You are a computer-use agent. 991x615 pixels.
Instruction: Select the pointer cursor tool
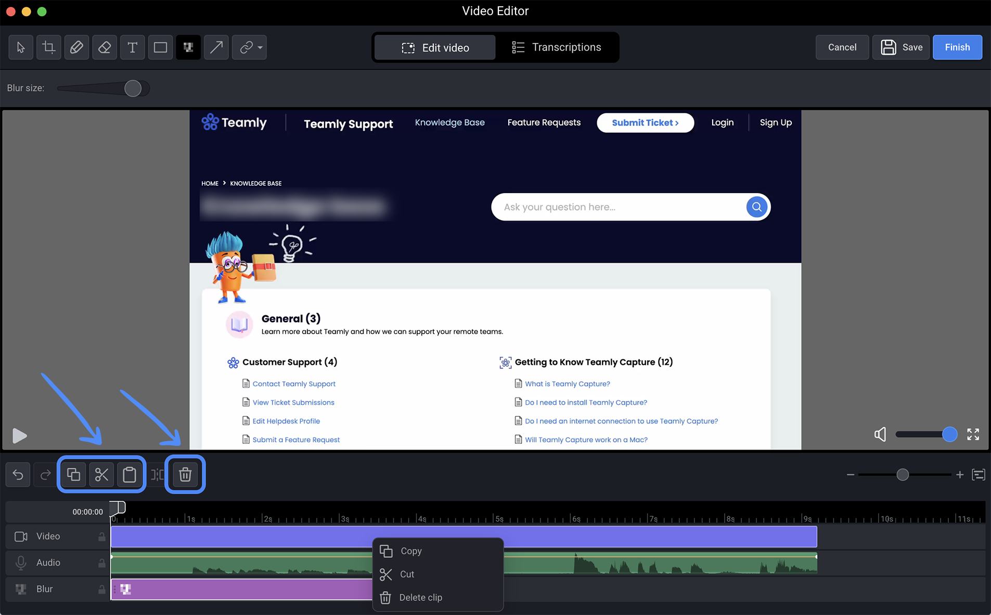[x=21, y=47]
